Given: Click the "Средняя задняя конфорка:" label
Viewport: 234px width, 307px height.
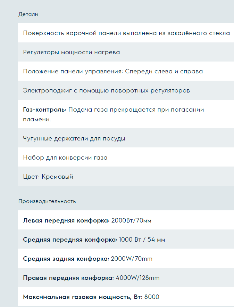Looking at the screenshot, I should coord(66,259).
